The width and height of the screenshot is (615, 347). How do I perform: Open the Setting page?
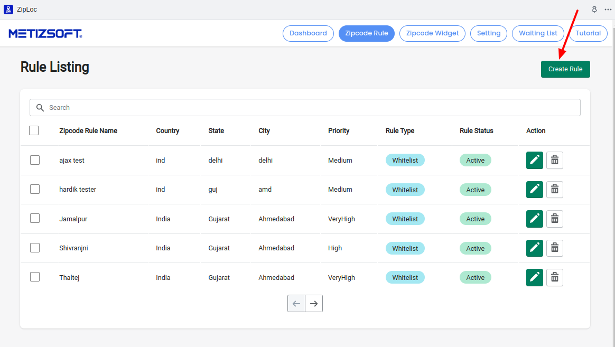click(x=488, y=33)
